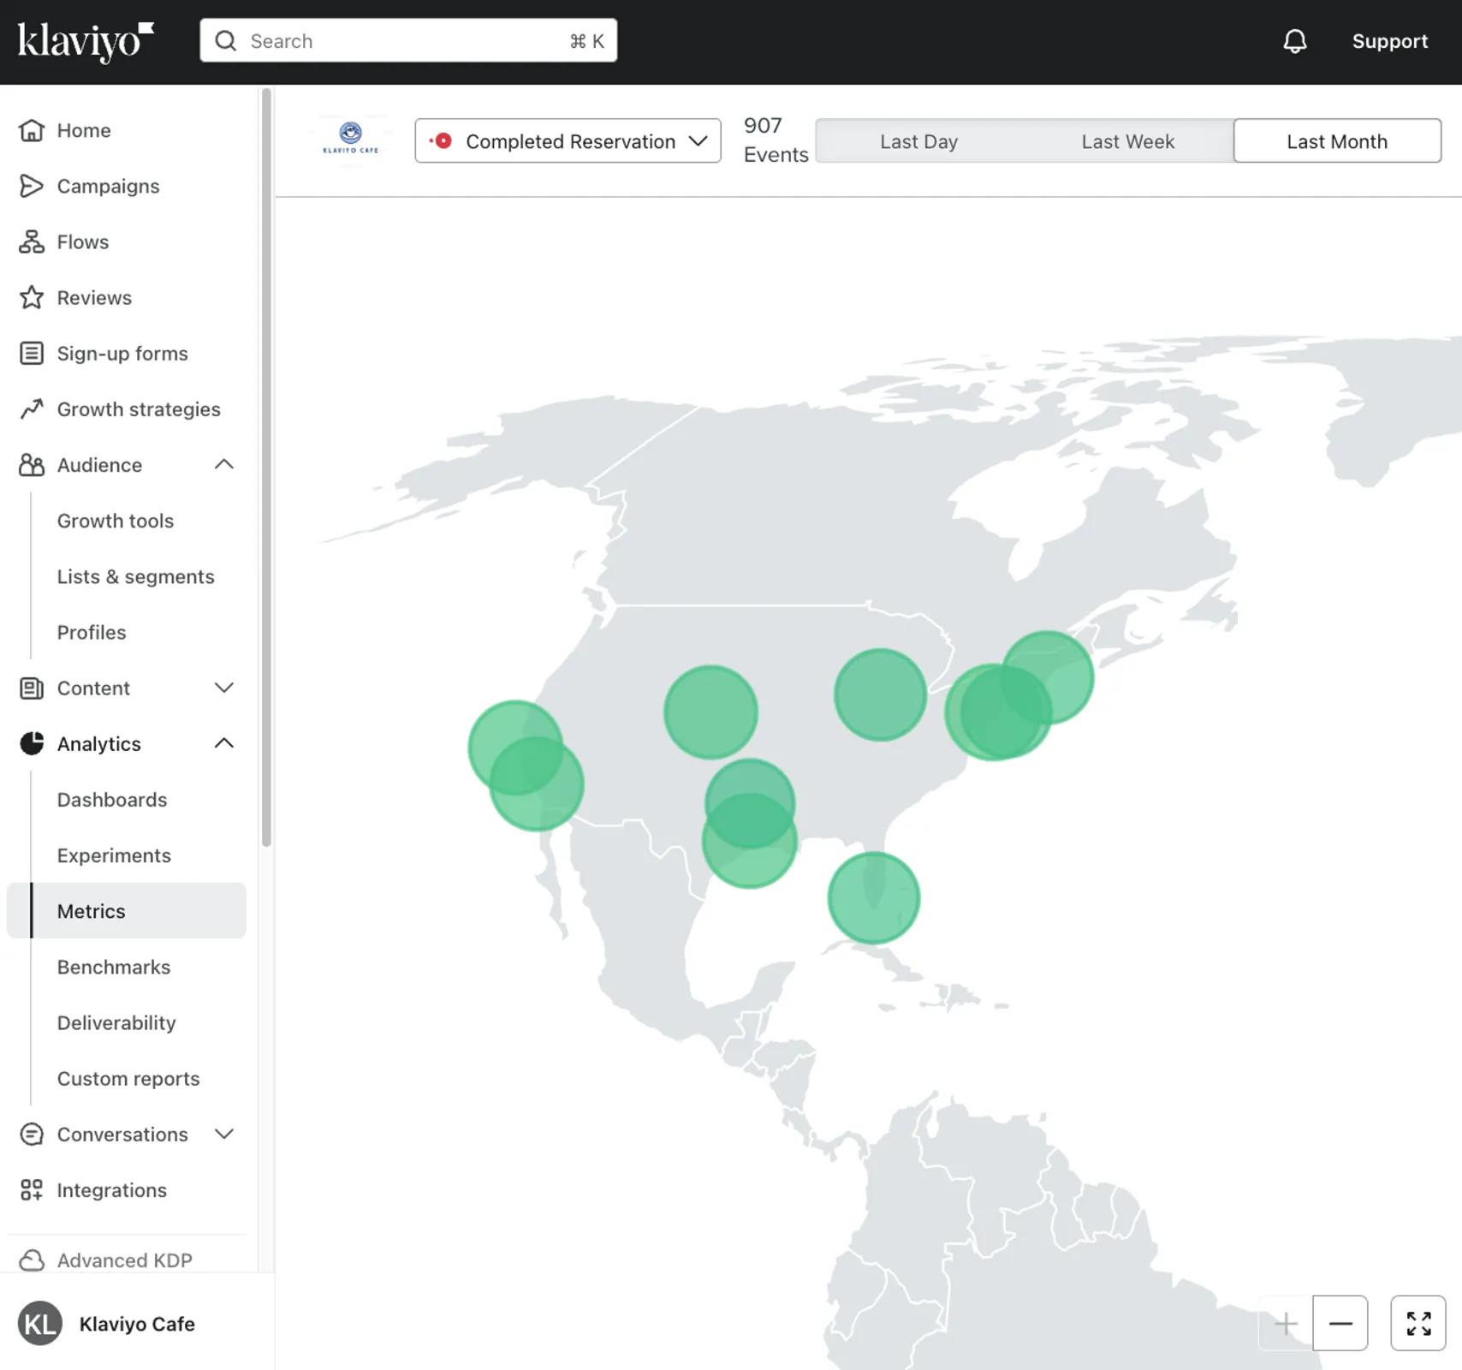Screen dimensions: 1462x1370
Task: Open Profiles page
Action: coord(92,632)
